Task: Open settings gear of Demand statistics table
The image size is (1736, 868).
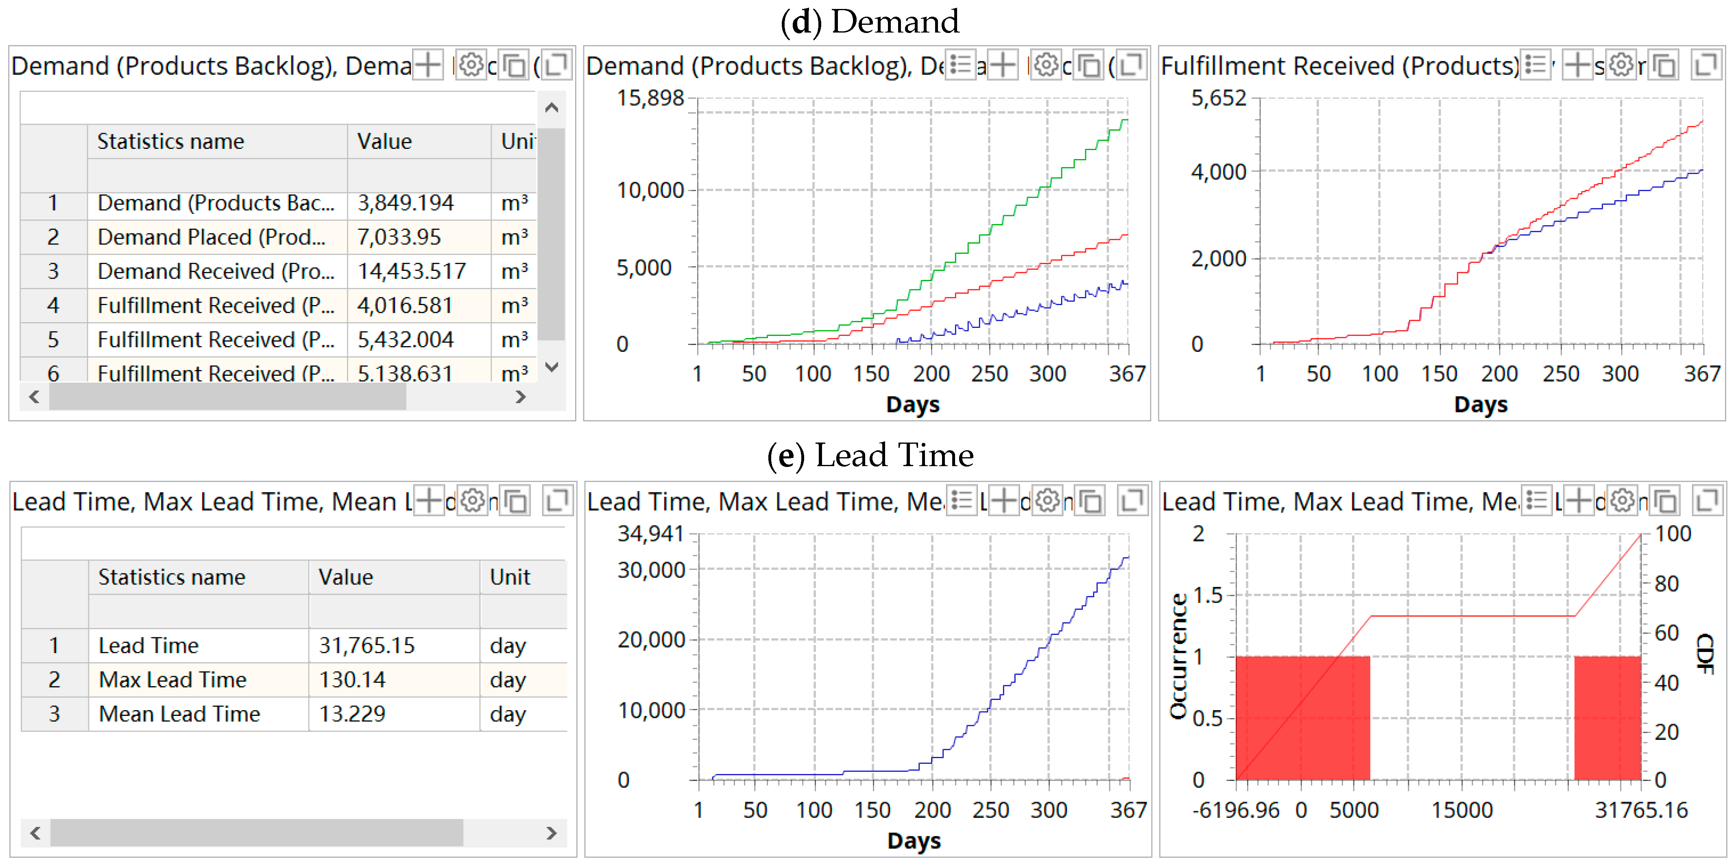Action: pyautogui.click(x=471, y=65)
